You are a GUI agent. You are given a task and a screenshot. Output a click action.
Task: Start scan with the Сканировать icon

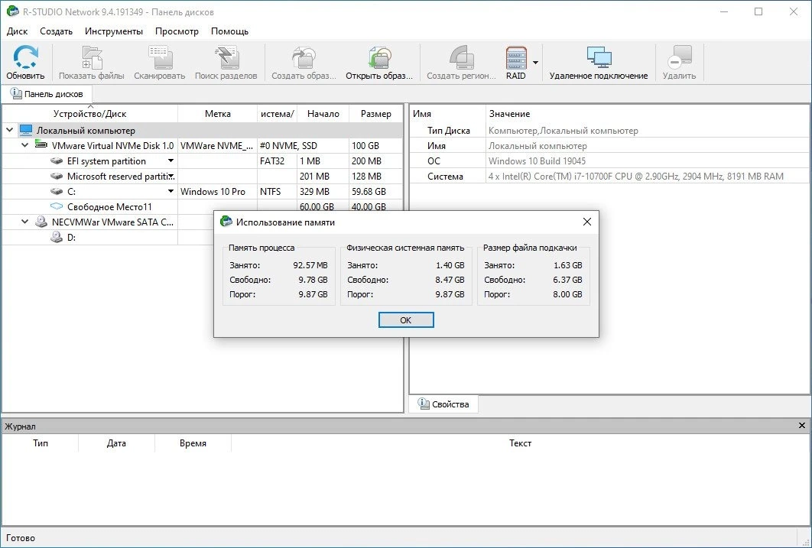pyautogui.click(x=160, y=57)
